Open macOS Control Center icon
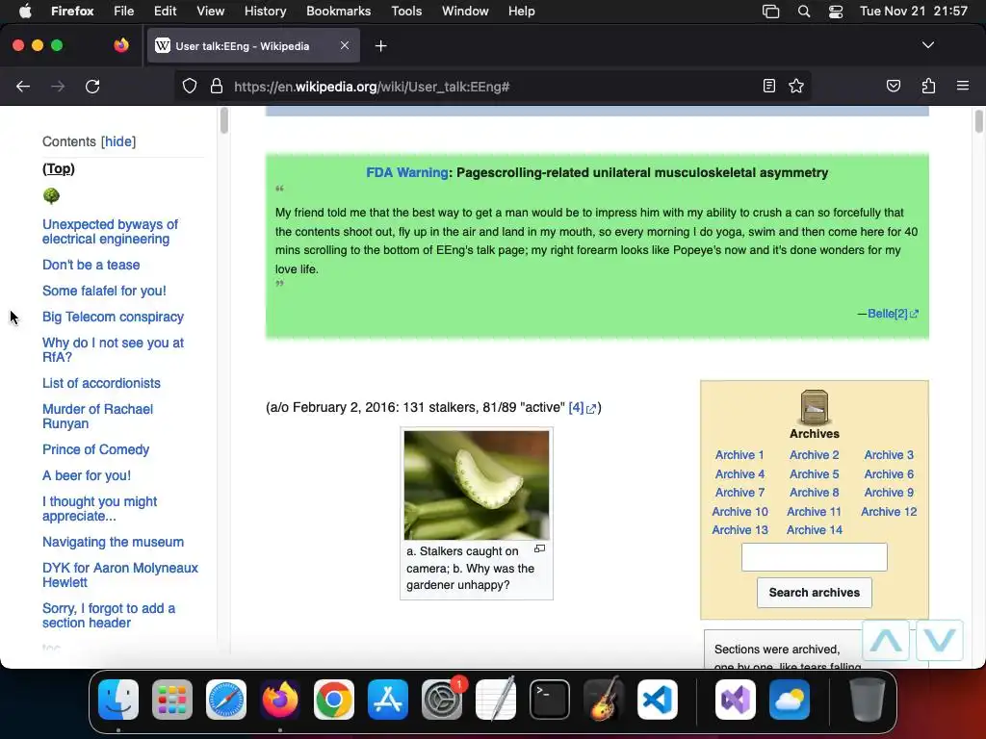Image resolution: width=986 pixels, height=739 pixels. [x=836, y=12]
